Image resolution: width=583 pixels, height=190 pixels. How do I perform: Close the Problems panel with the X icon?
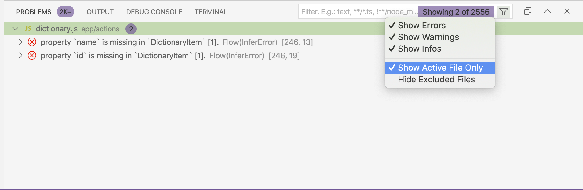click(567, 11)
